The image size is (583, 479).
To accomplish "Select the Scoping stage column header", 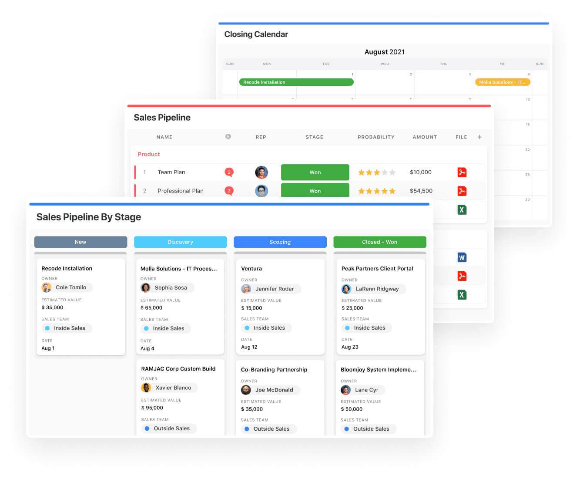I will pos(280,242).
